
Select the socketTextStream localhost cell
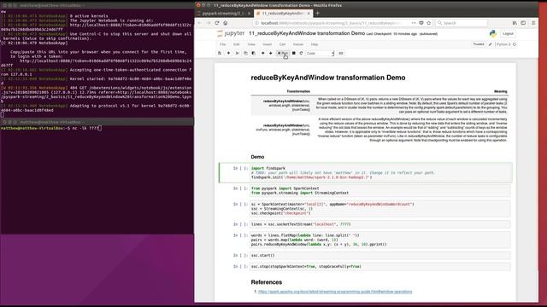point(379,224)
